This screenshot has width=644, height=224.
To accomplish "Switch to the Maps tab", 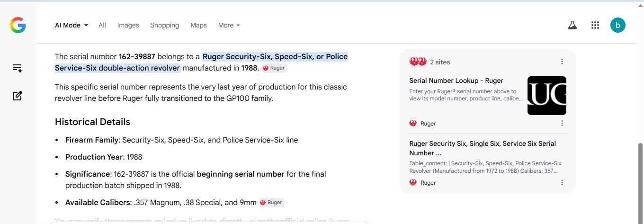I will pos(199,25).
